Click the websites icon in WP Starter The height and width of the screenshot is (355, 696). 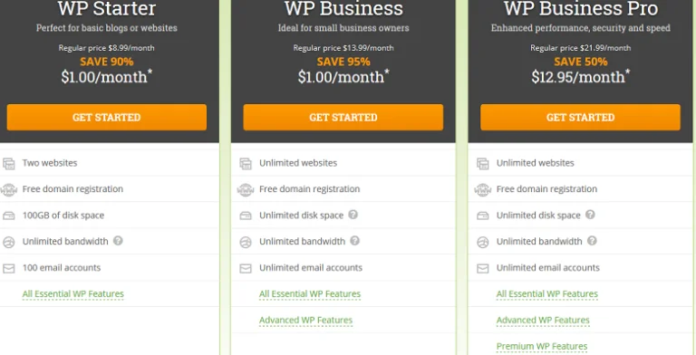click(x=9, y=164)
